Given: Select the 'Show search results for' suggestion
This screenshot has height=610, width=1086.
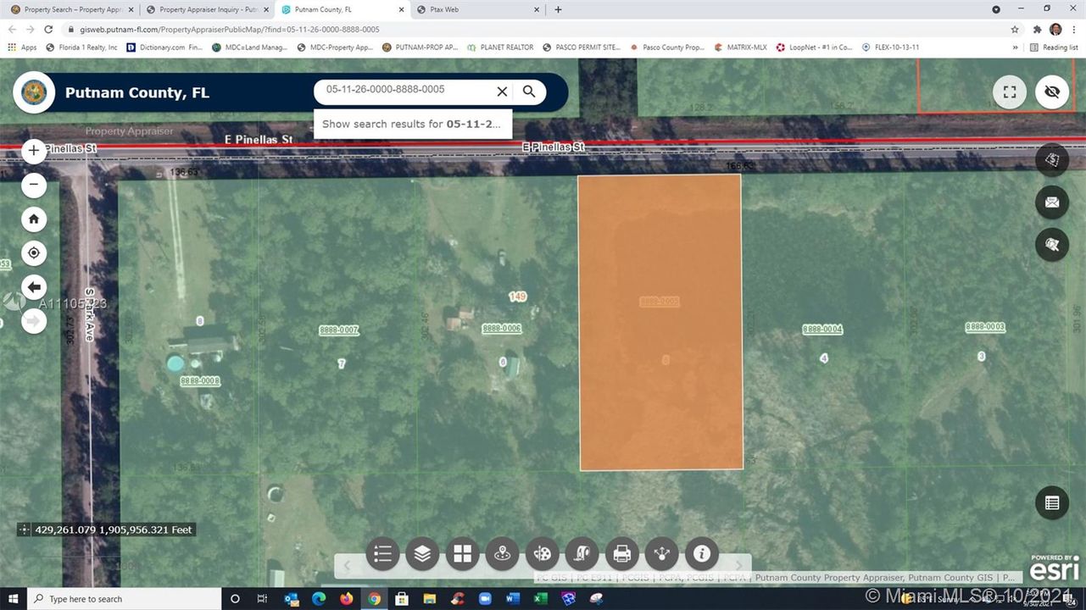Looking at the screenshot, I should 412,124.
